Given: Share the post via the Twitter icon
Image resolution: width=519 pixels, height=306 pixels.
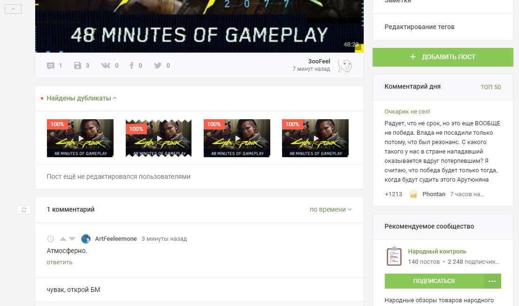Looking at the screenshot, I should point(158,66).
